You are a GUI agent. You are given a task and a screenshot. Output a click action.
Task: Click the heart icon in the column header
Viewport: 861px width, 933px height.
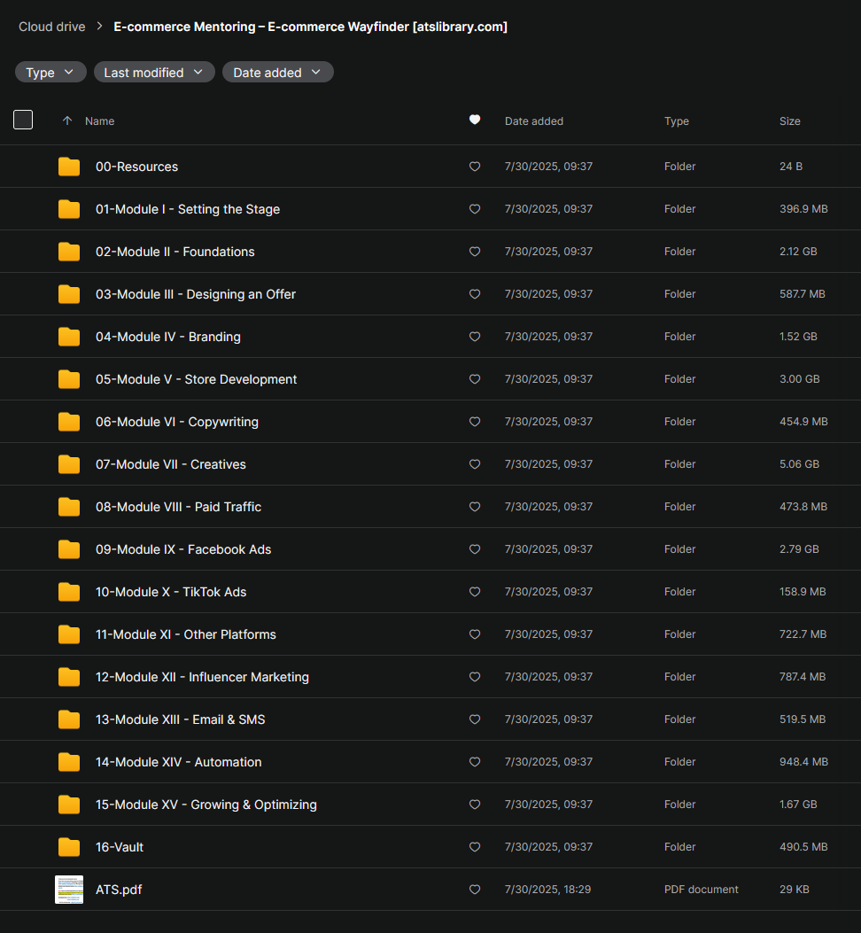[x=475, y=121]
